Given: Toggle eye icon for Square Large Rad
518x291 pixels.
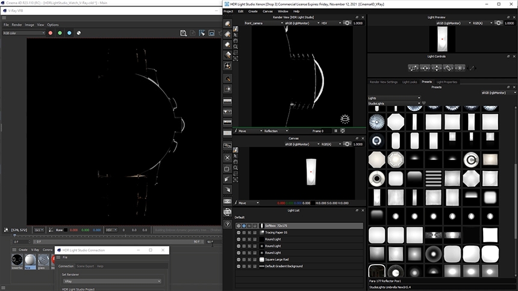Looking at the screenshot, I should [239, 260].
